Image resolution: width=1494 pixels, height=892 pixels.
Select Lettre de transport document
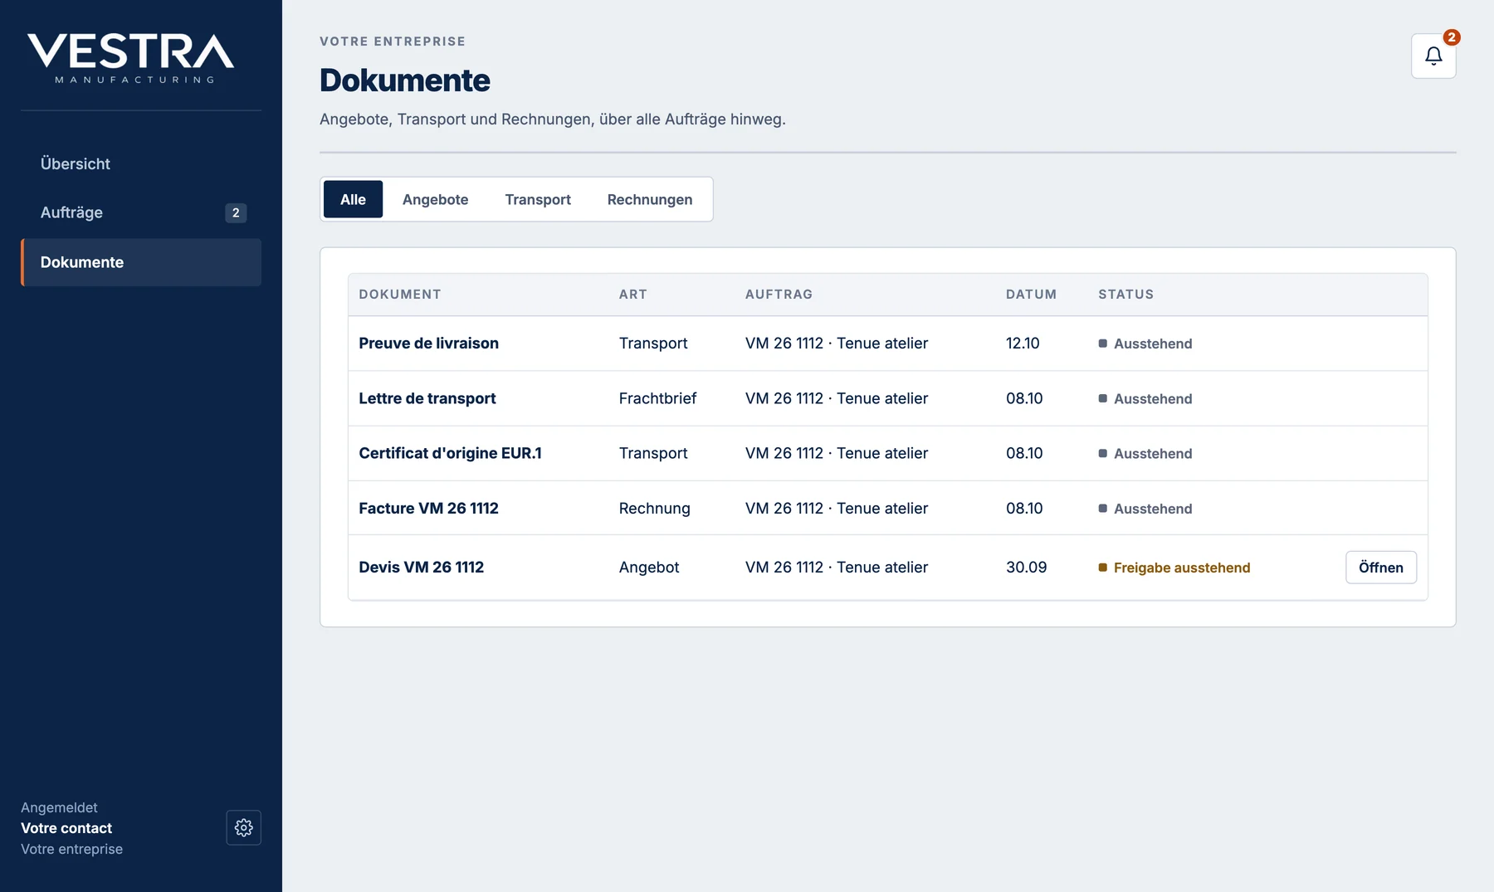point(427,398)
